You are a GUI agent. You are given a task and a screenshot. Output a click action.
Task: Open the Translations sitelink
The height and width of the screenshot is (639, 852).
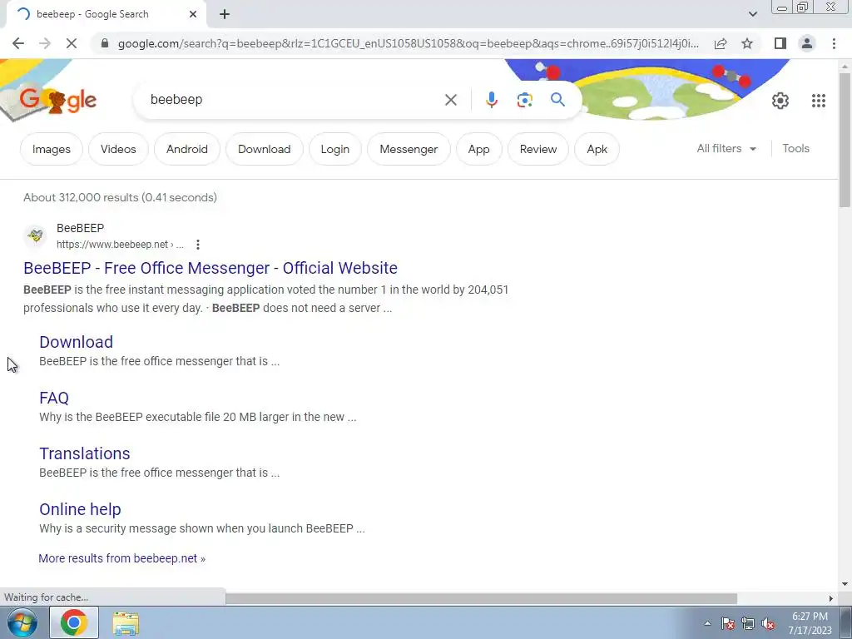(x=85, y=453)
